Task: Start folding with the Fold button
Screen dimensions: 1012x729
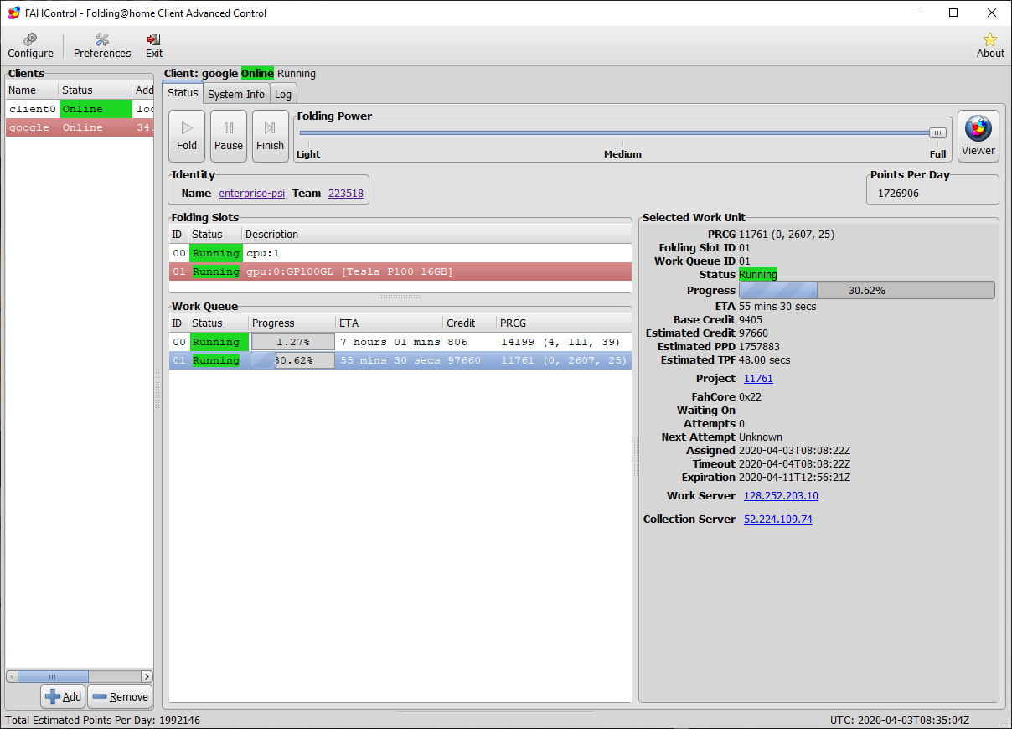Action: [x=187, y=136]
